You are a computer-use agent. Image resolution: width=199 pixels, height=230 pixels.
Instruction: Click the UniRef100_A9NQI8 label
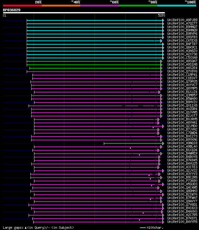point(182,143)
